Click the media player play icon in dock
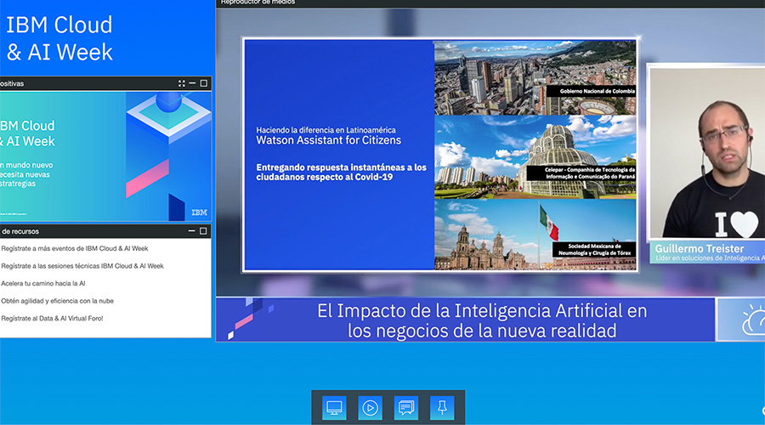The image size is (765, 425). (370, 407)
